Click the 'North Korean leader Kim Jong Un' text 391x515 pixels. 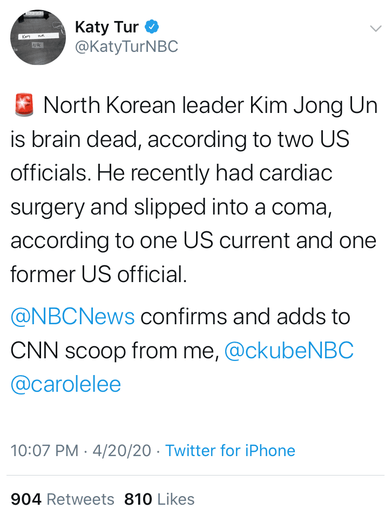tap(210, 105)
